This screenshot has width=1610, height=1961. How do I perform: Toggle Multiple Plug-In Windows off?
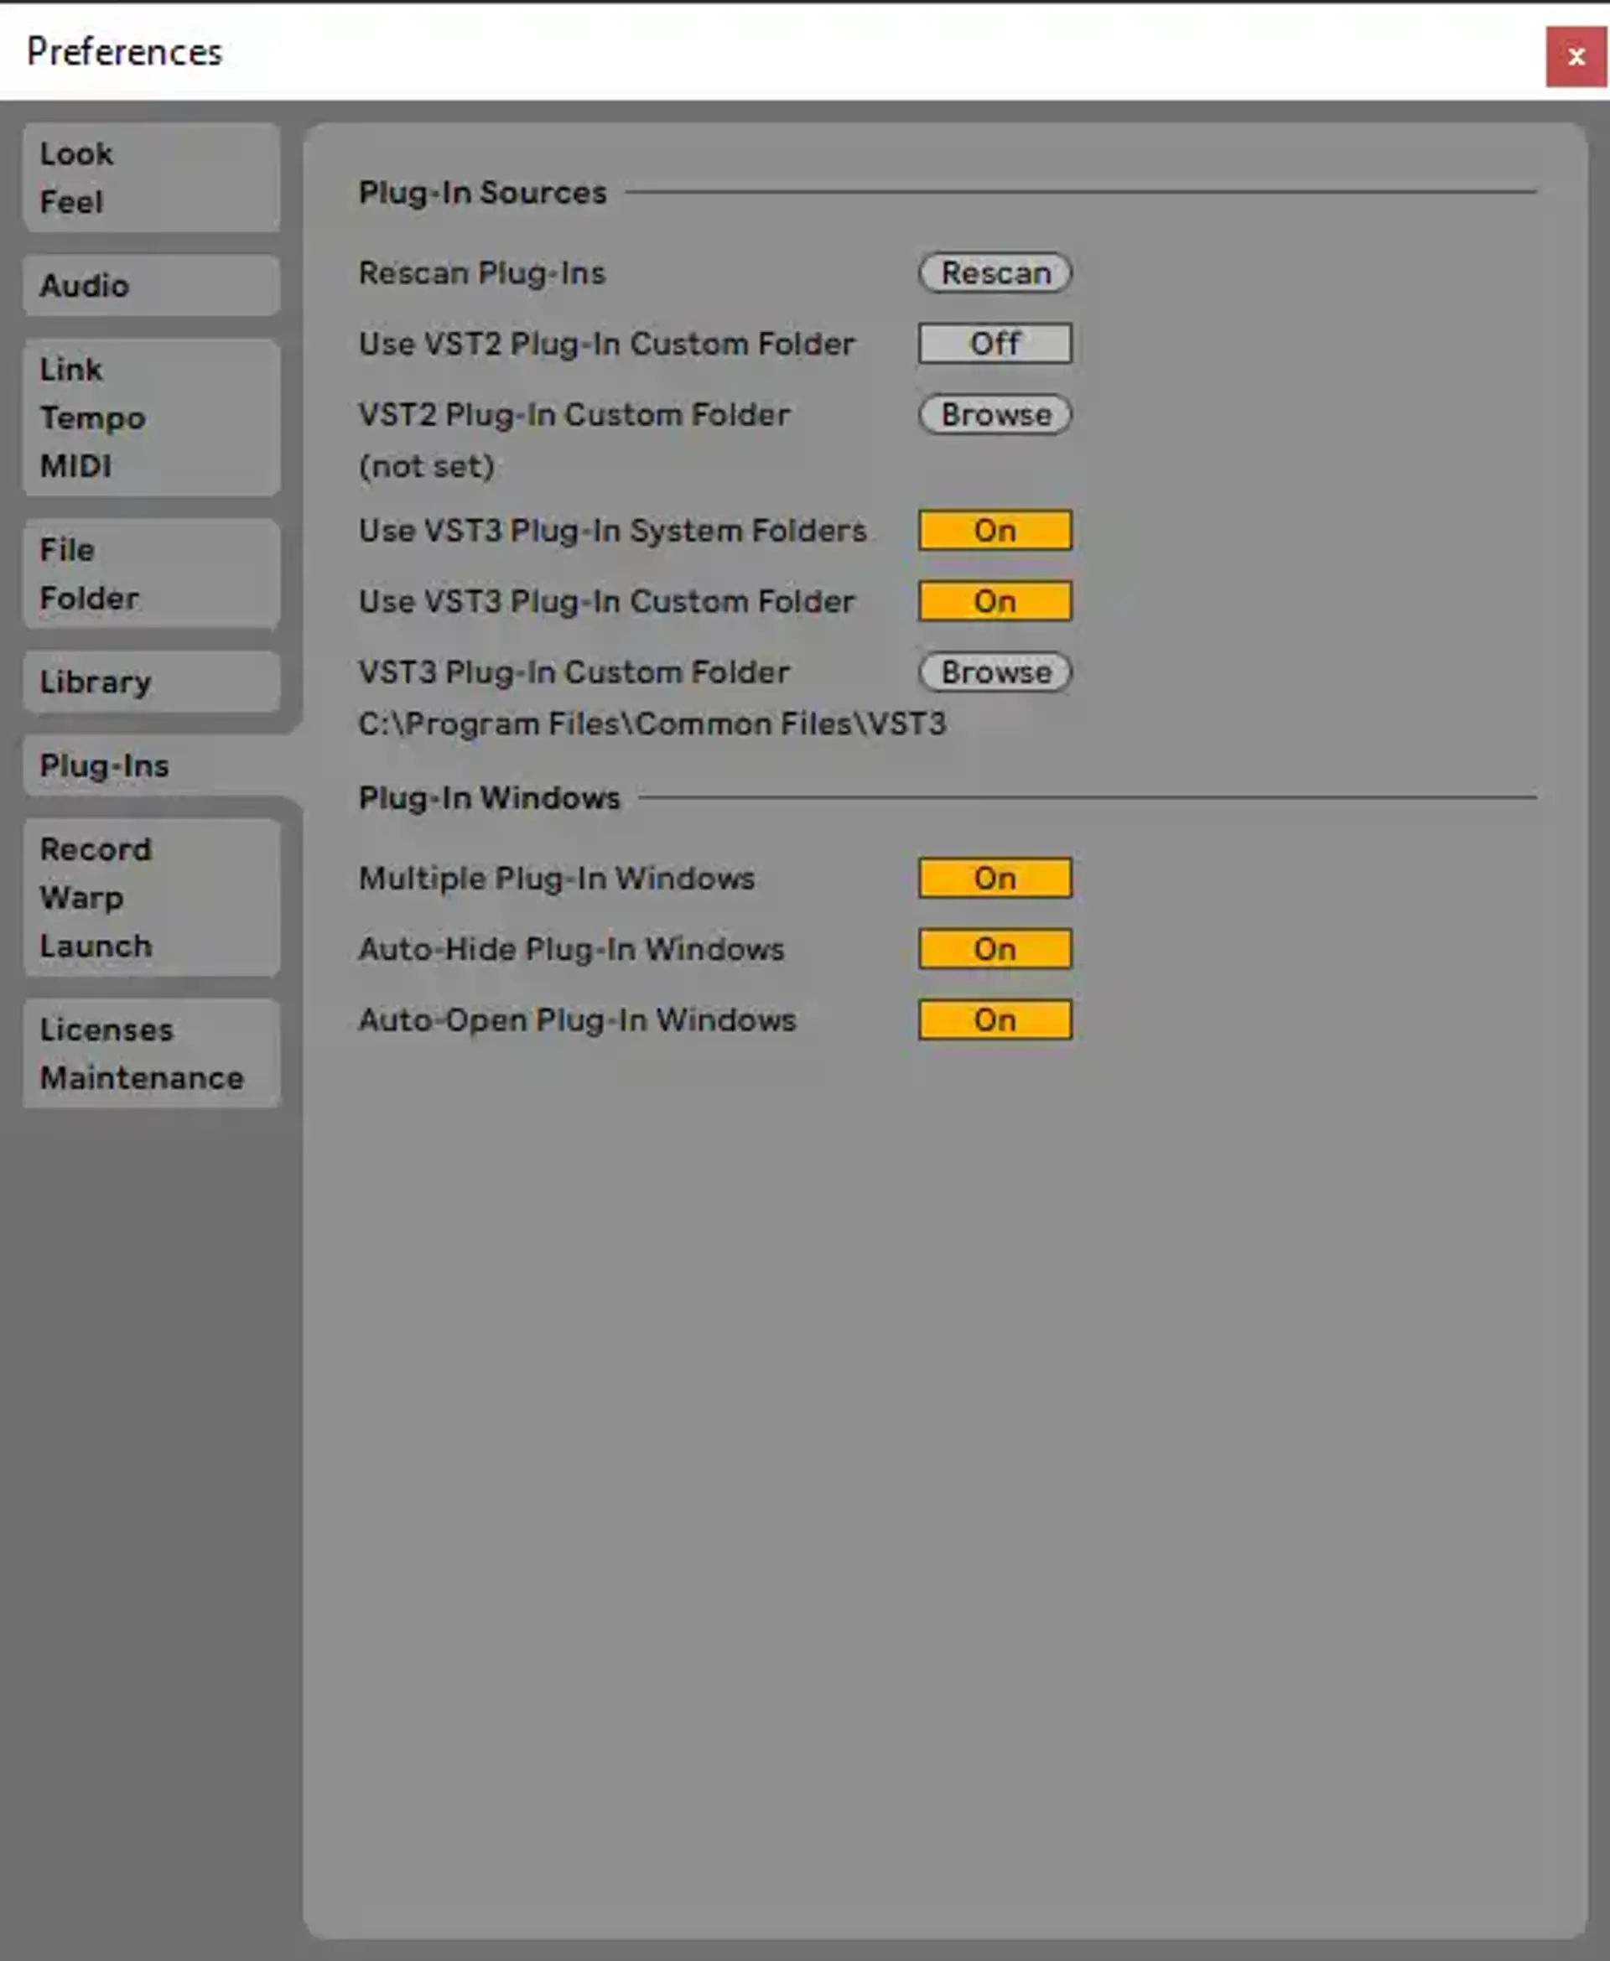[995, 878]
